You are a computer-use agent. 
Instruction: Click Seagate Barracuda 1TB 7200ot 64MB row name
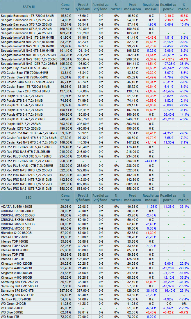pyautogui.click(x=27, y=16)
